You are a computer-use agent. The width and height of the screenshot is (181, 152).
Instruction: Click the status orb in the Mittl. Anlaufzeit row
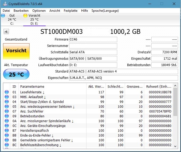pyautogui.click(x=7, y=97)
